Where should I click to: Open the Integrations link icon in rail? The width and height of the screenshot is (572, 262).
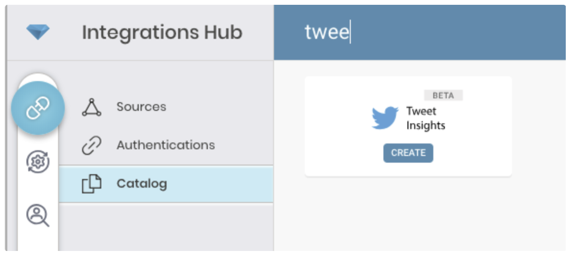tap(38, 108)
